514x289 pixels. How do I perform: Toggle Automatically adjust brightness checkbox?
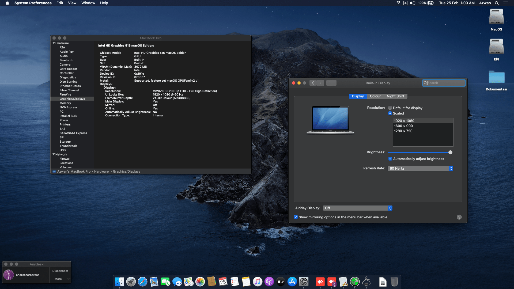click(390, 159)
